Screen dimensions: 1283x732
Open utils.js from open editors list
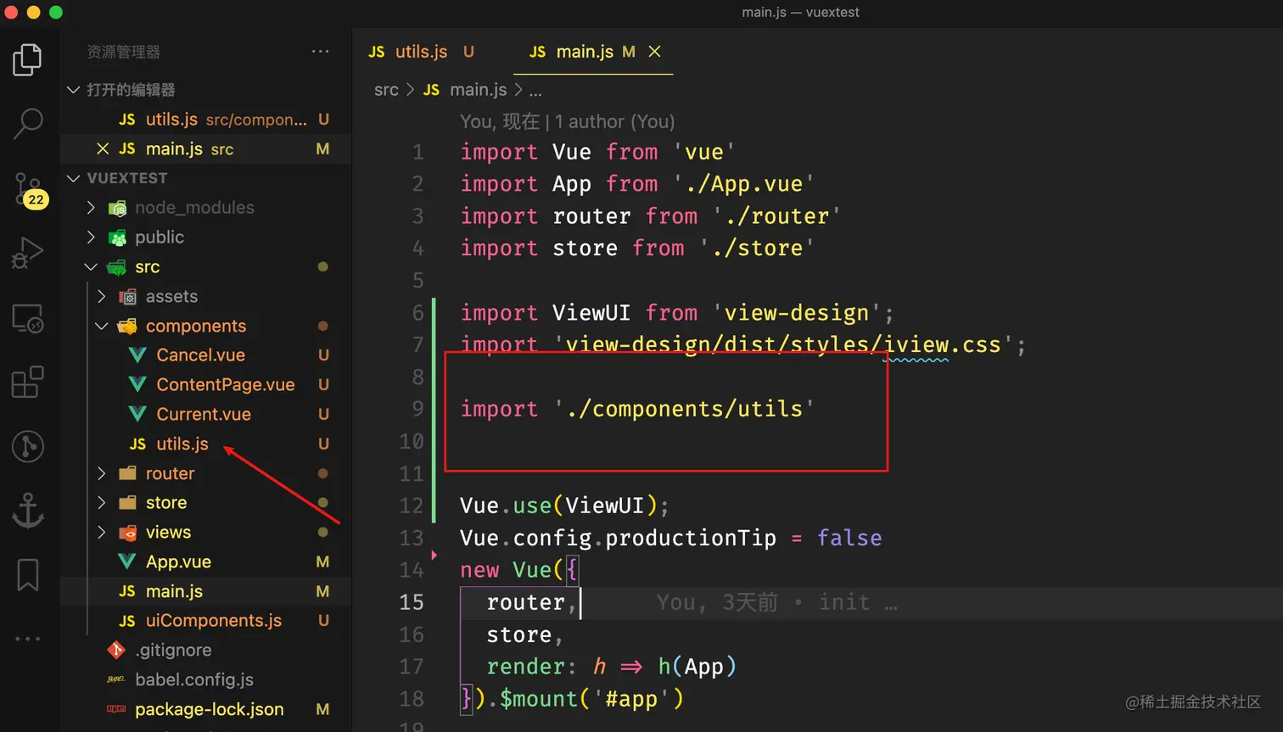205,120
